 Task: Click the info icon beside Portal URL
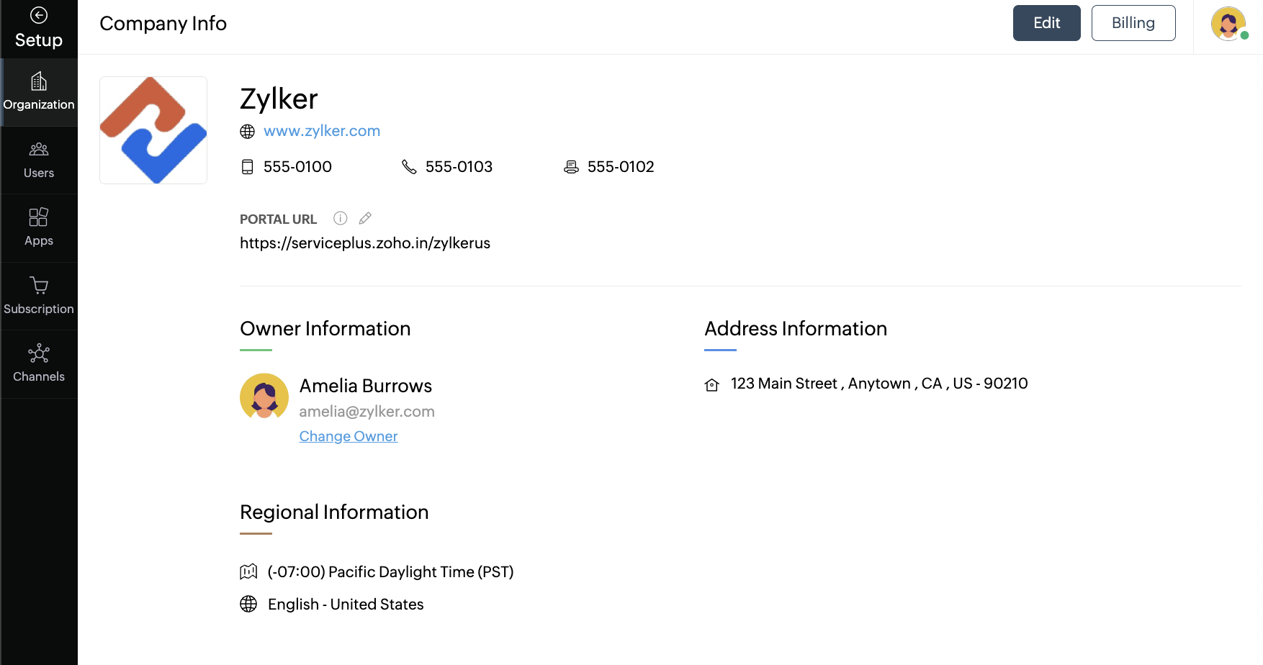(341, 218)
